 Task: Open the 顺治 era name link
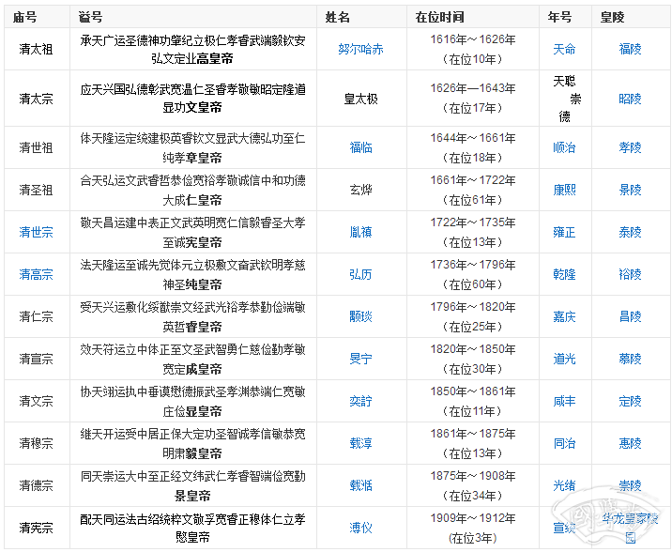[564, 147]
